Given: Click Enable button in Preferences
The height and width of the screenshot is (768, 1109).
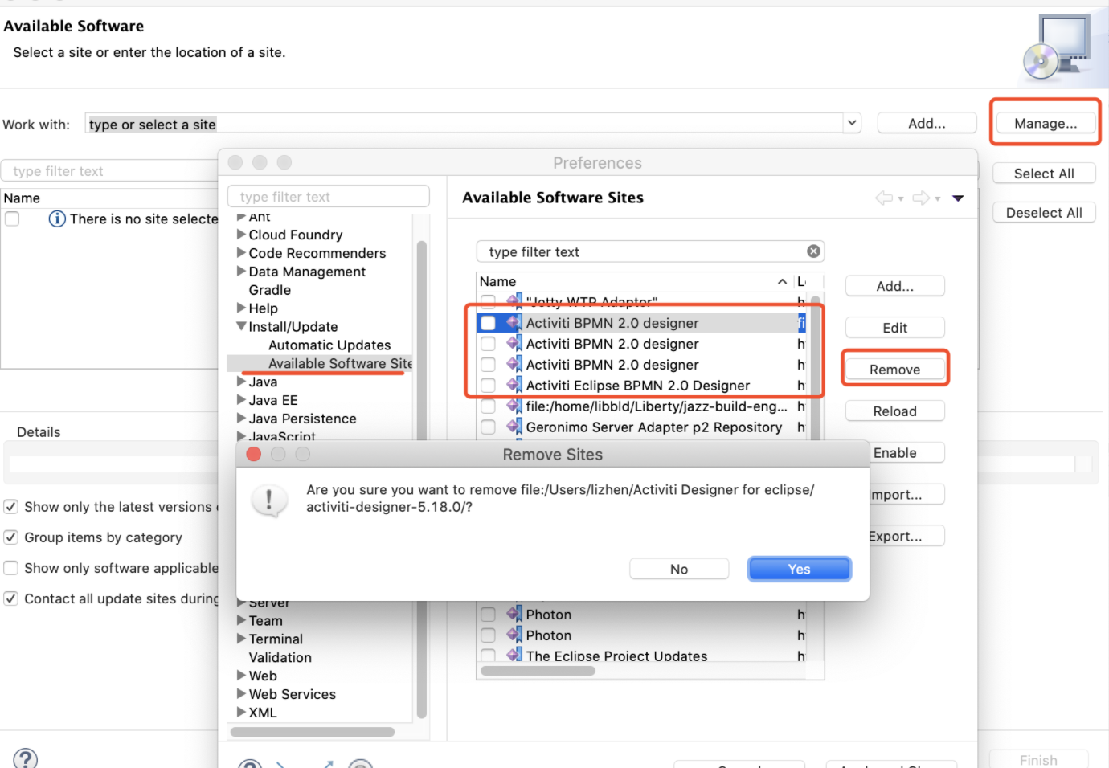Looking at the screenshot, I should click(x=906, y=452).
